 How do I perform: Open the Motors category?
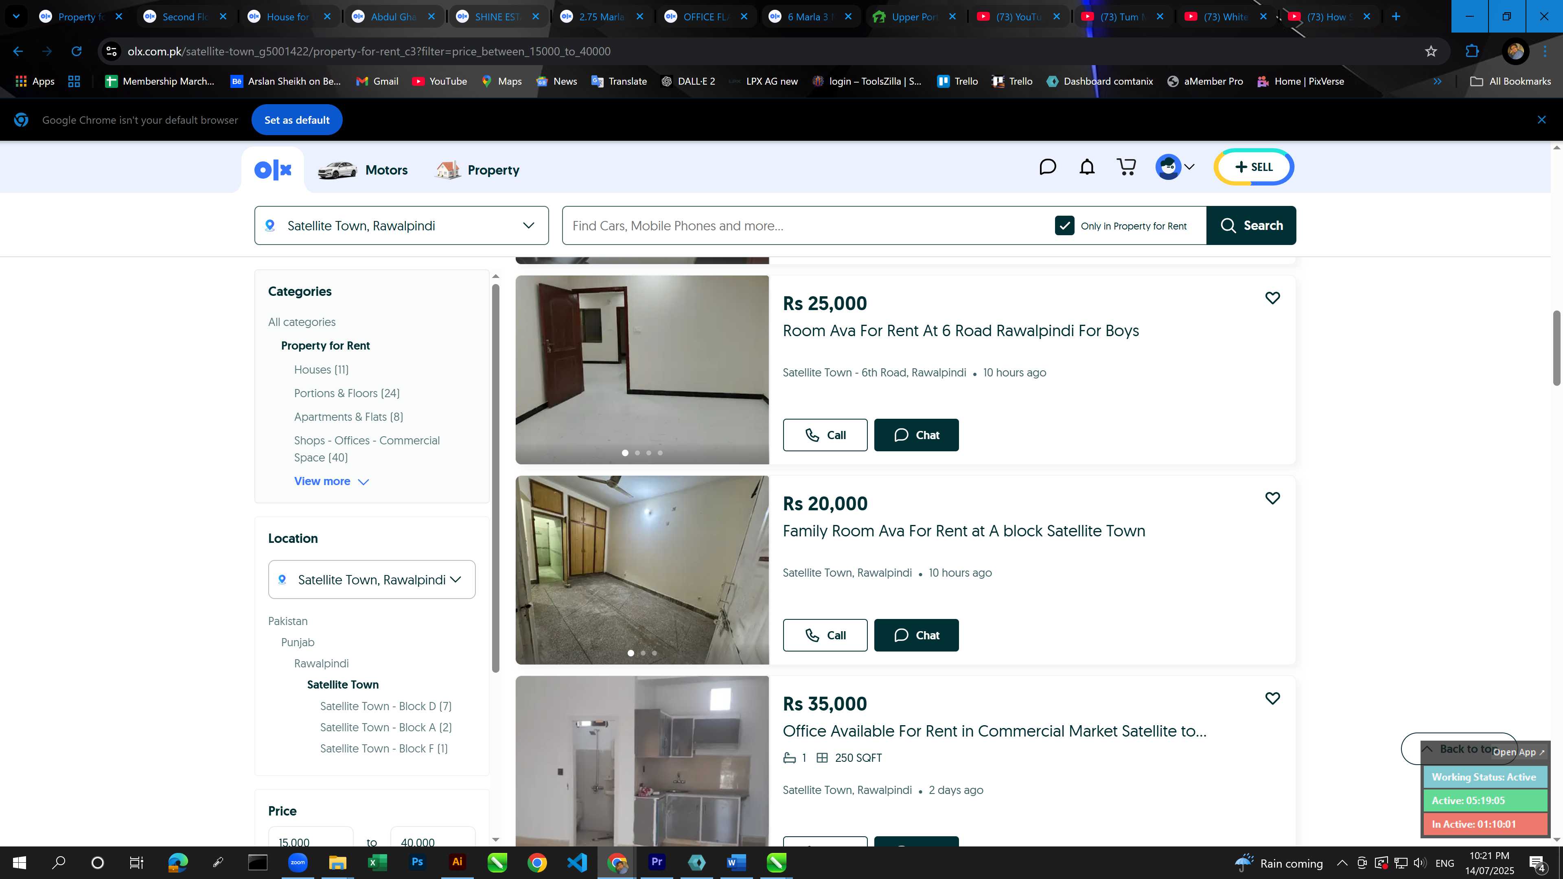[x=363, y=171]
